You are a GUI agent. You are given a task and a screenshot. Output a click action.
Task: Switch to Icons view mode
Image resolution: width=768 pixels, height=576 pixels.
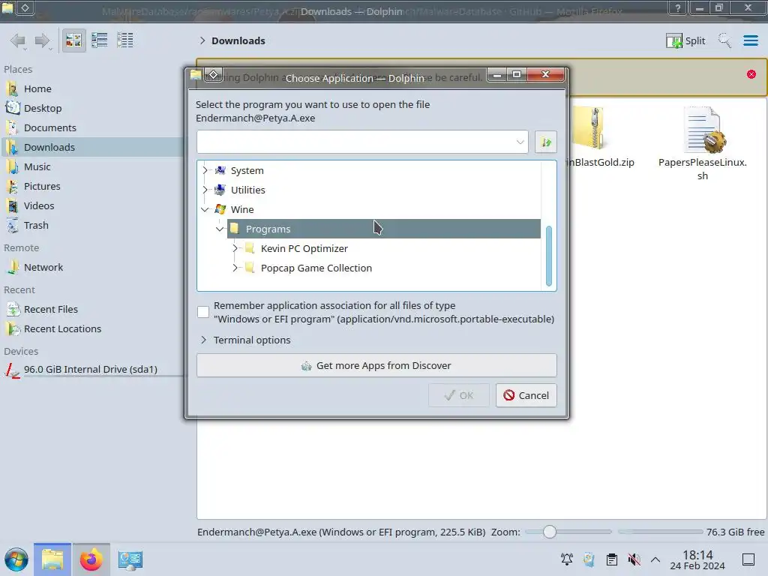73,40
